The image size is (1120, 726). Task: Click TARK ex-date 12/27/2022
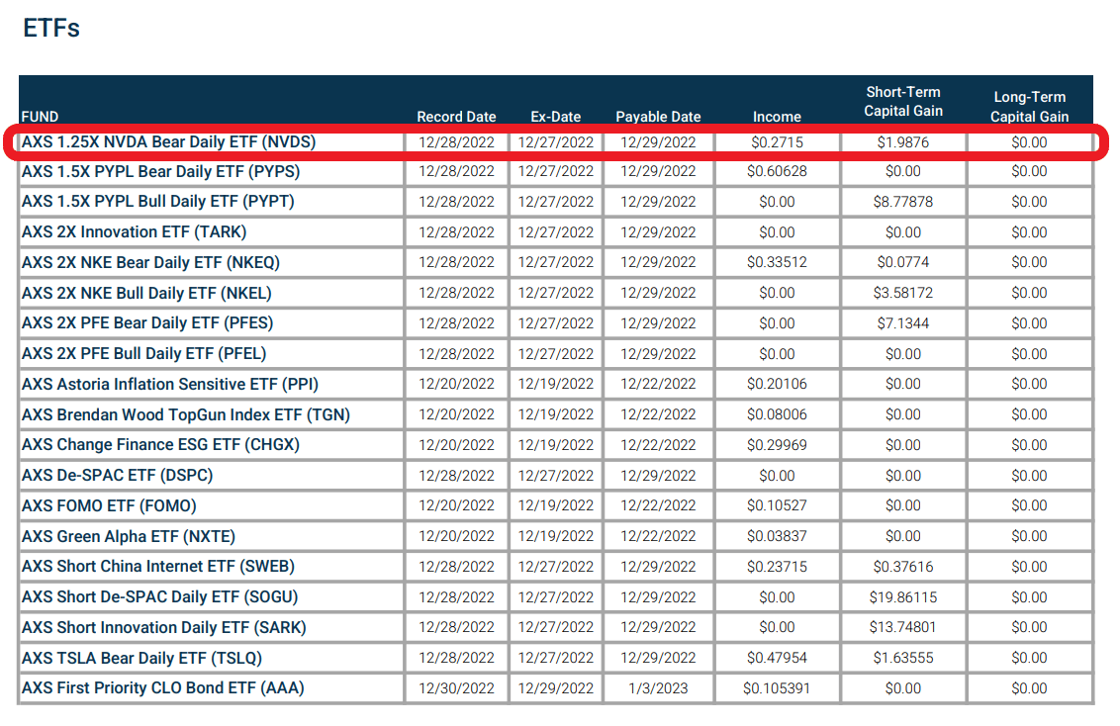click(x=556, y=232)
